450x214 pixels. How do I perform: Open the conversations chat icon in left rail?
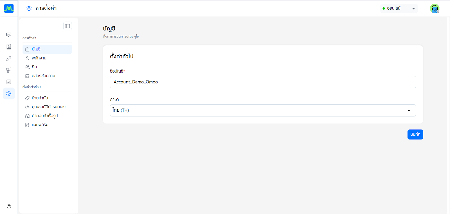pos(9,35)
